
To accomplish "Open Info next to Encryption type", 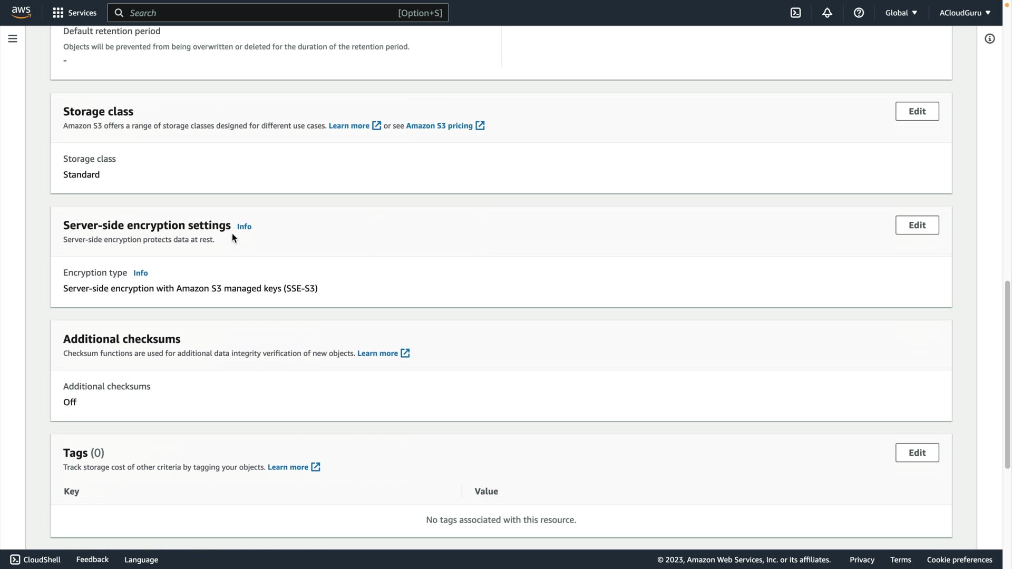I will [140, 273].
